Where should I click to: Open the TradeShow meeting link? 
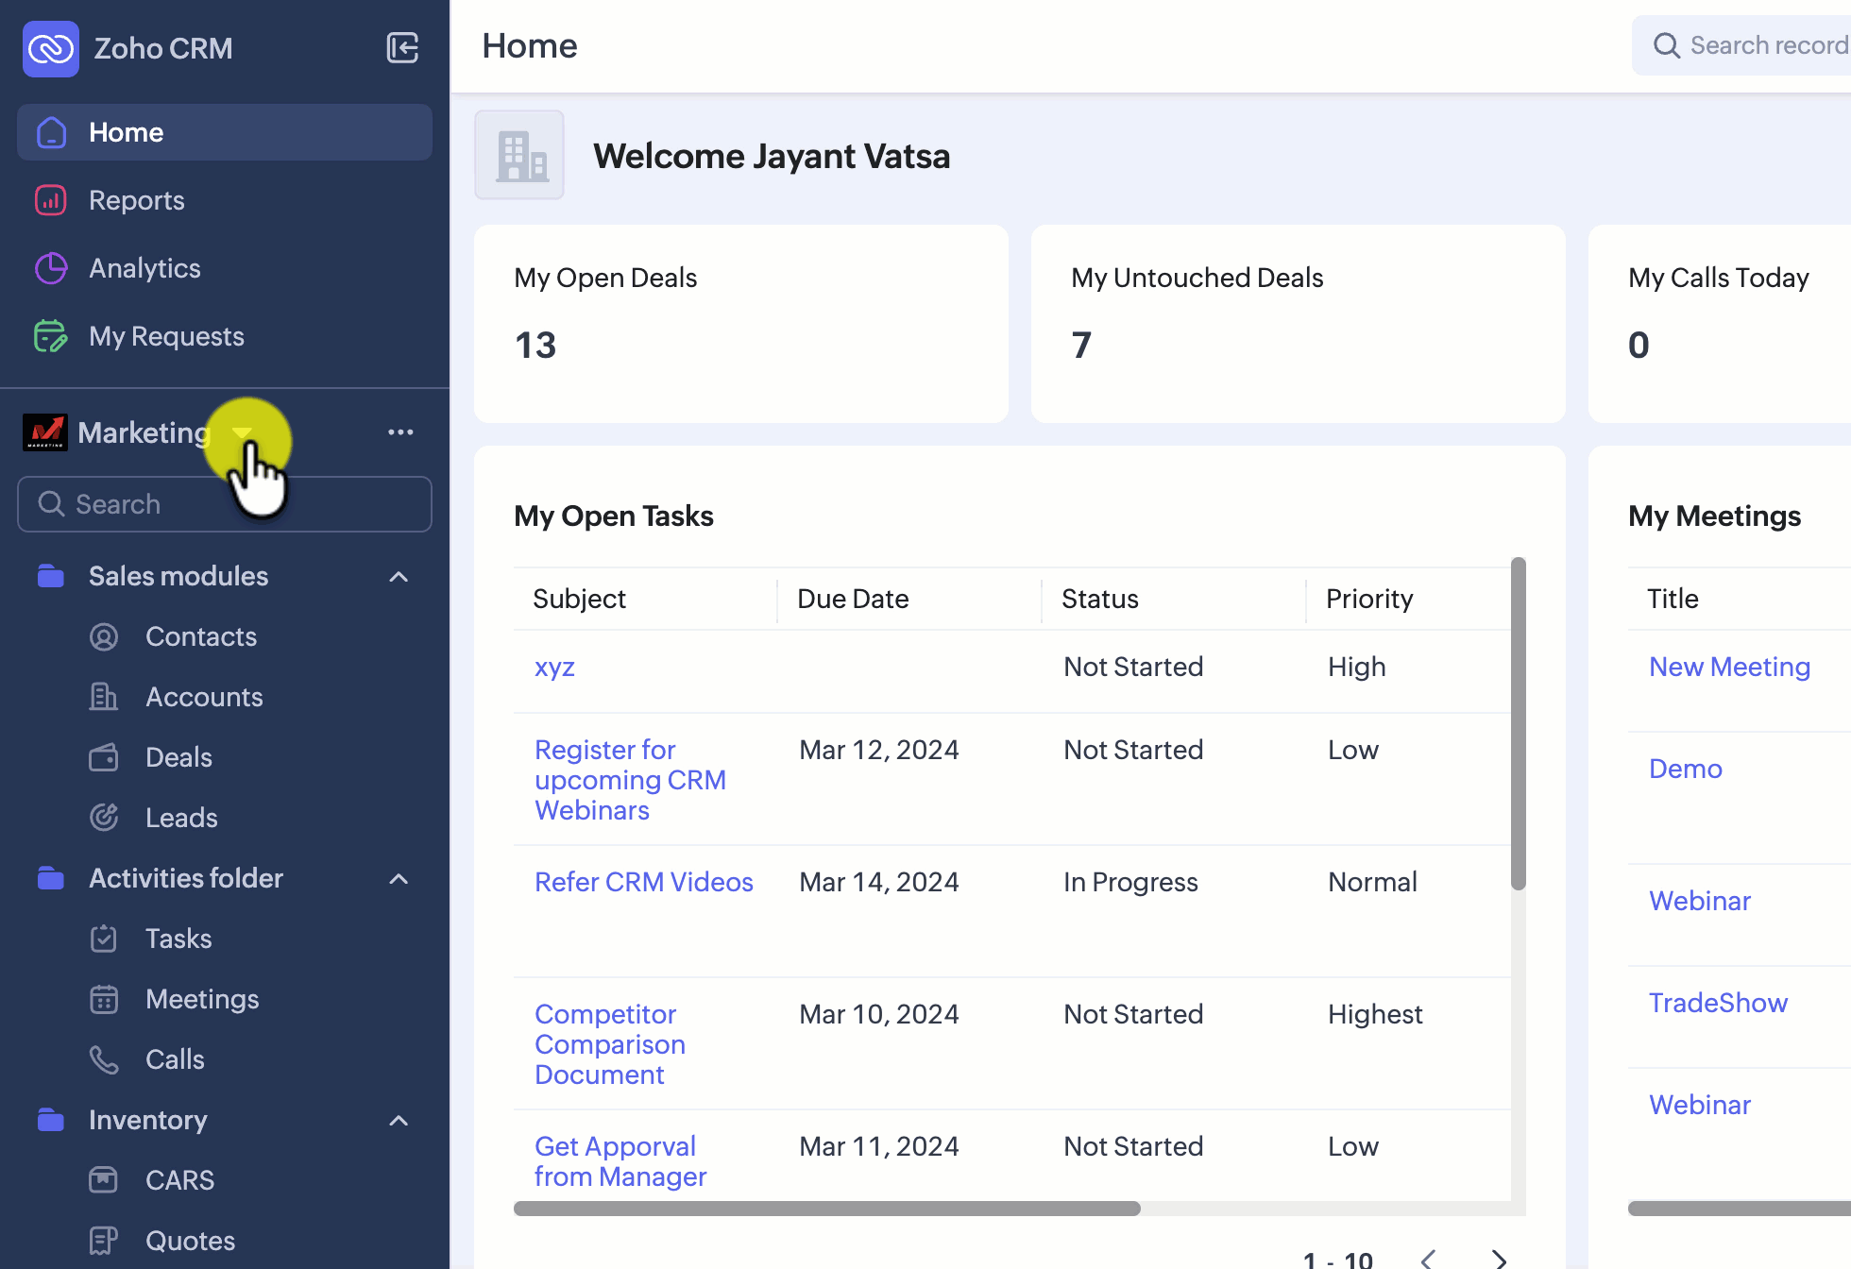(x=1718, y=1003)
